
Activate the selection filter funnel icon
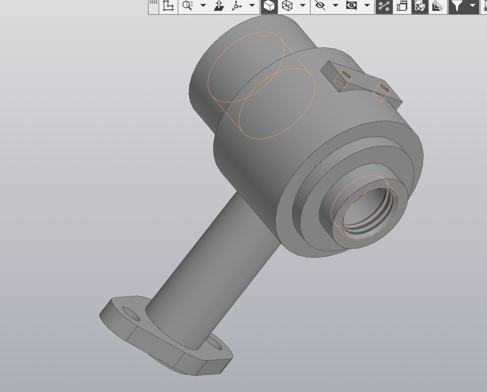click(x=457, y=5)
